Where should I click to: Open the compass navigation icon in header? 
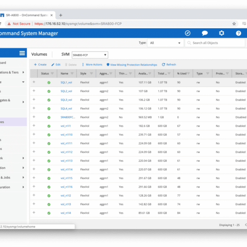coord(187,33)
